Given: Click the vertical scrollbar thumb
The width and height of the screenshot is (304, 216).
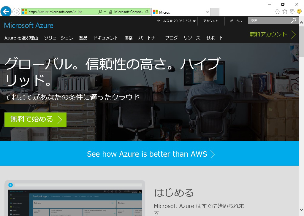Looking at the screenshot, I should 302,42.
